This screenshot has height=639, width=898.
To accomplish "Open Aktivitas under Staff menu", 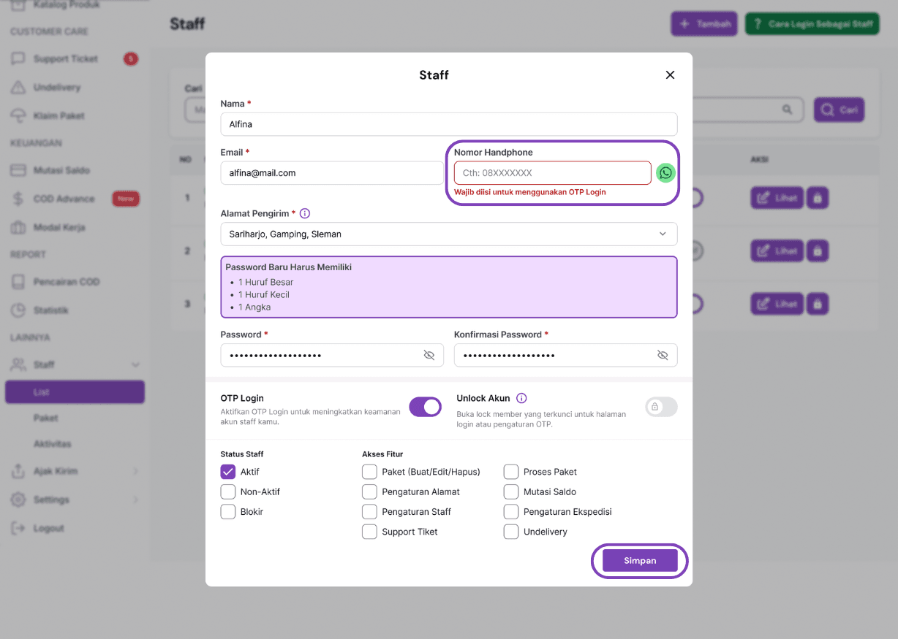I will click(53, 444).
